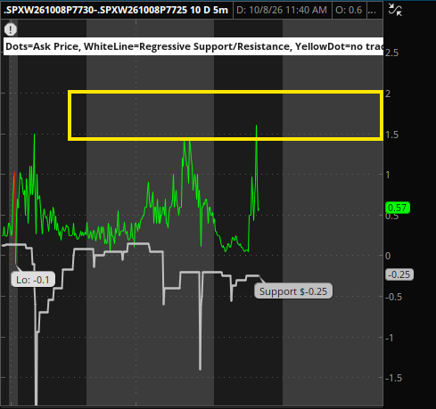Click the 2 price axis label

pos(388,94)
